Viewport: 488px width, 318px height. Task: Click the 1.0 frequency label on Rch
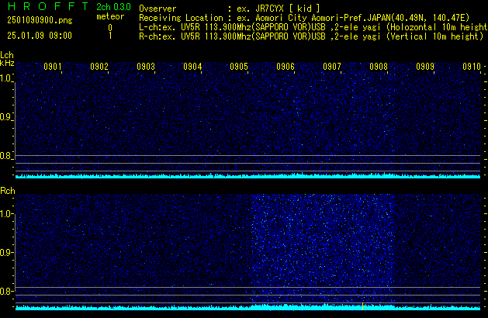point(5,214)
